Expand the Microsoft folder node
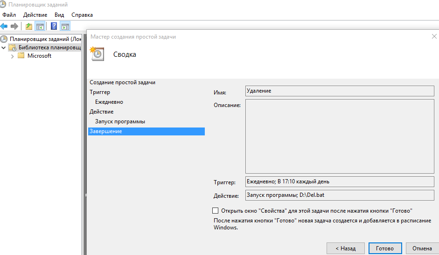The width and height of the screenshot is (439, 255). (x=12, y=56)
